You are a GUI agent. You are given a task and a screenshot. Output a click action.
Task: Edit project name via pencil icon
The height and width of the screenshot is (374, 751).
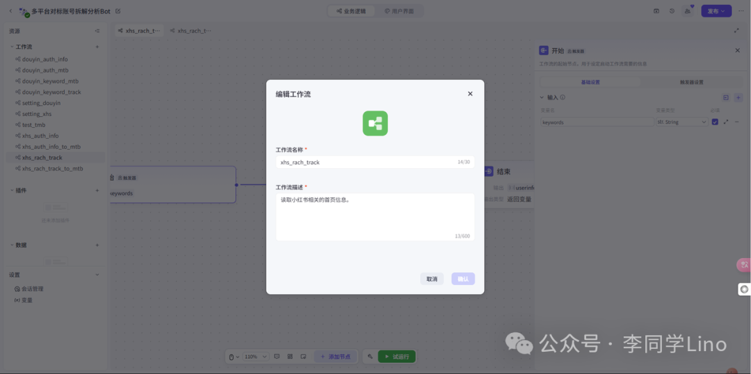(x=118, y=10)
